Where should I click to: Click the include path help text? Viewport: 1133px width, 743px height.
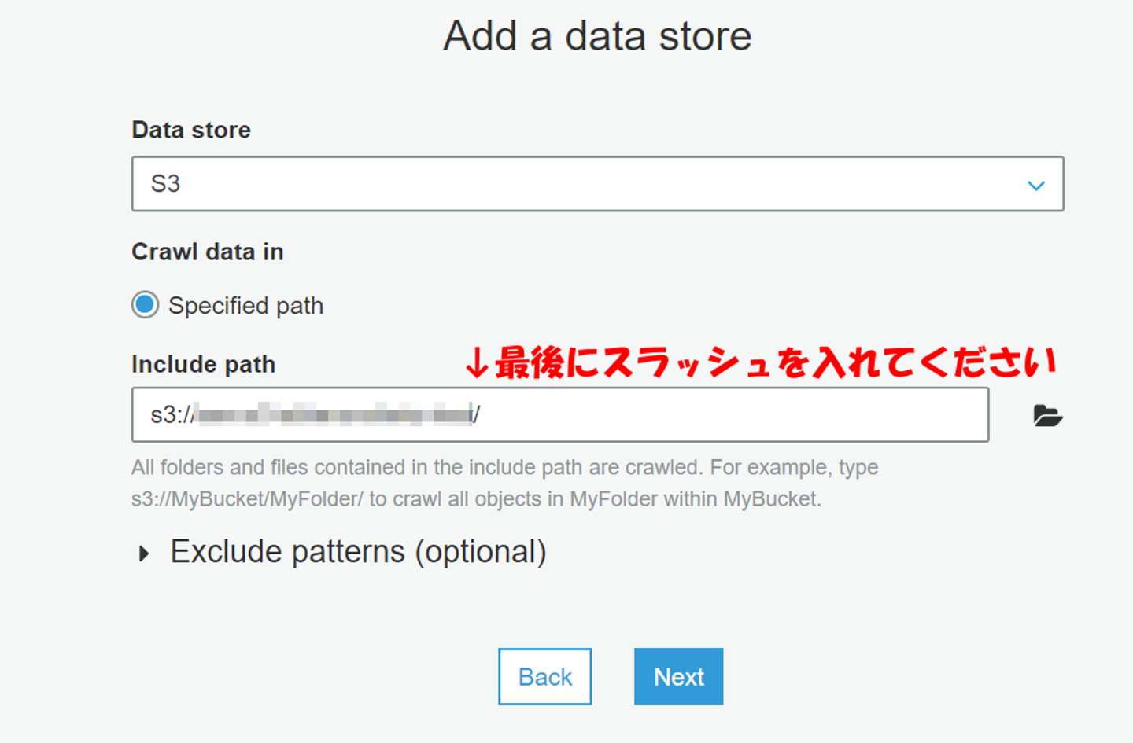[x=504, y=483]
